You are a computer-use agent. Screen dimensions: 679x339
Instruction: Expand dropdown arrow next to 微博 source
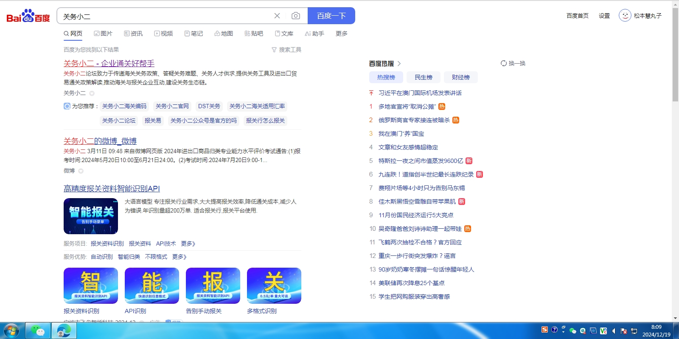click(x=81, y=171)
